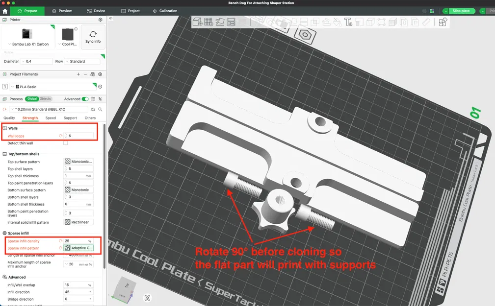Reset the Wall loops value
495x306 pixels.
[60, 136]
